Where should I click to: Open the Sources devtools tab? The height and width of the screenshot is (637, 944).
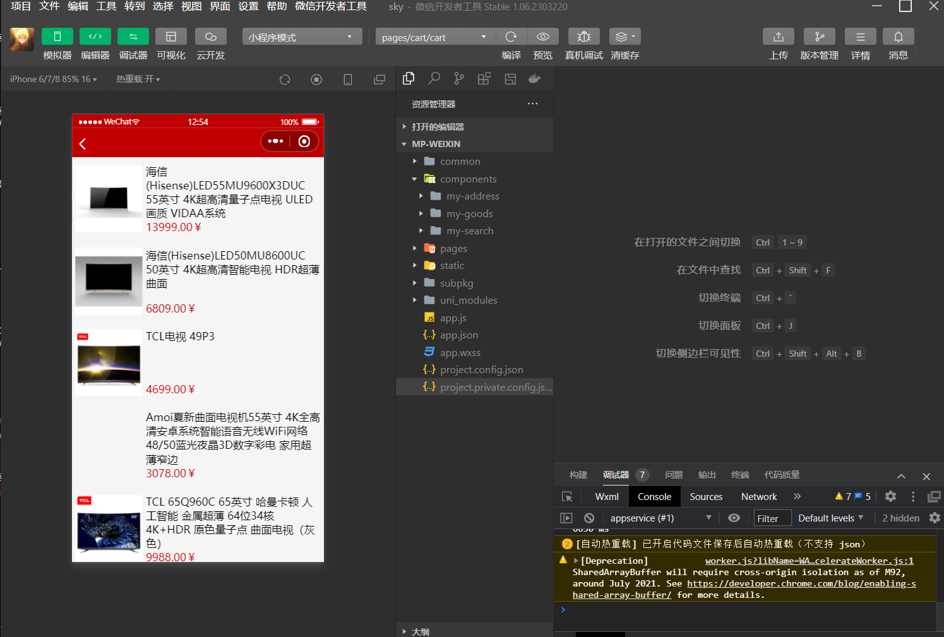pyautogui.click(x=706, y=497)
